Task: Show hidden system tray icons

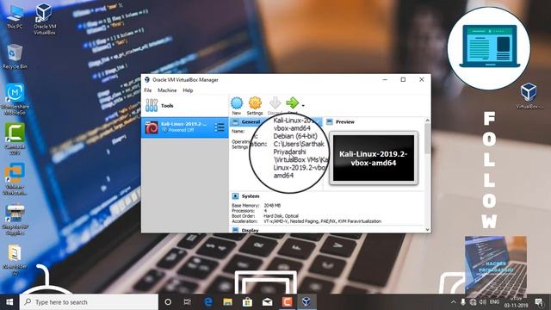Action: [x=454, y=302]
